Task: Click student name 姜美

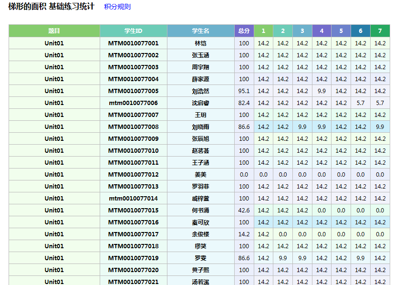Action: (200, 175)
